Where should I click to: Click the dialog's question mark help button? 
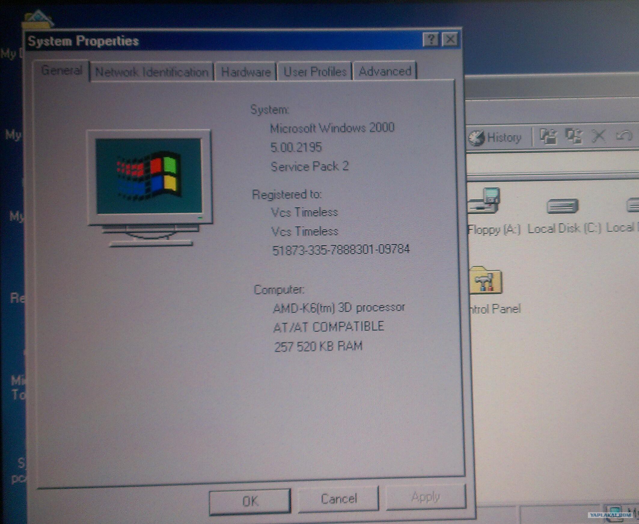coord(430,39)
